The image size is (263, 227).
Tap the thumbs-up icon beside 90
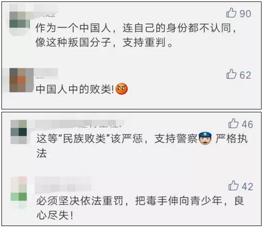[231, 13]
